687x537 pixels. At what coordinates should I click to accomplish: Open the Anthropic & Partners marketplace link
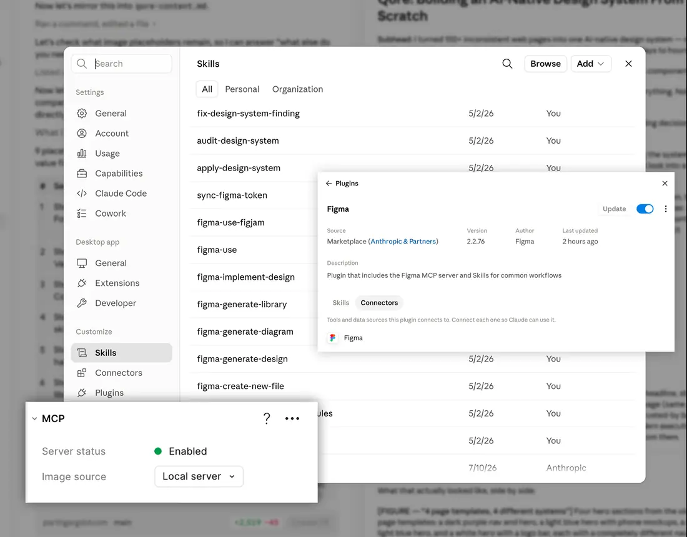tap(403, 242)
